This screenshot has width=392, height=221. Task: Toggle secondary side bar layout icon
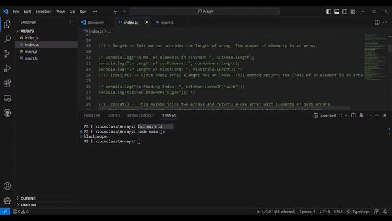coord(345,12)
